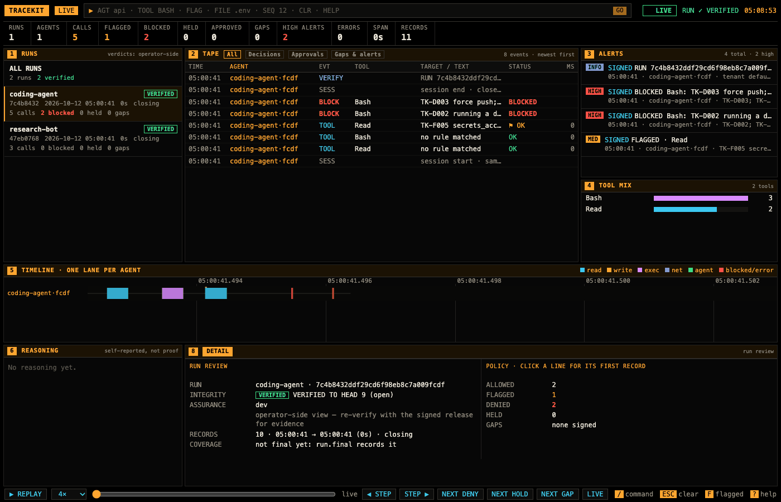Viewport: 781px width, 502px height.
Task: Click the VERIFIED badge in the INTEGRITY row
Action: point(272,395)
